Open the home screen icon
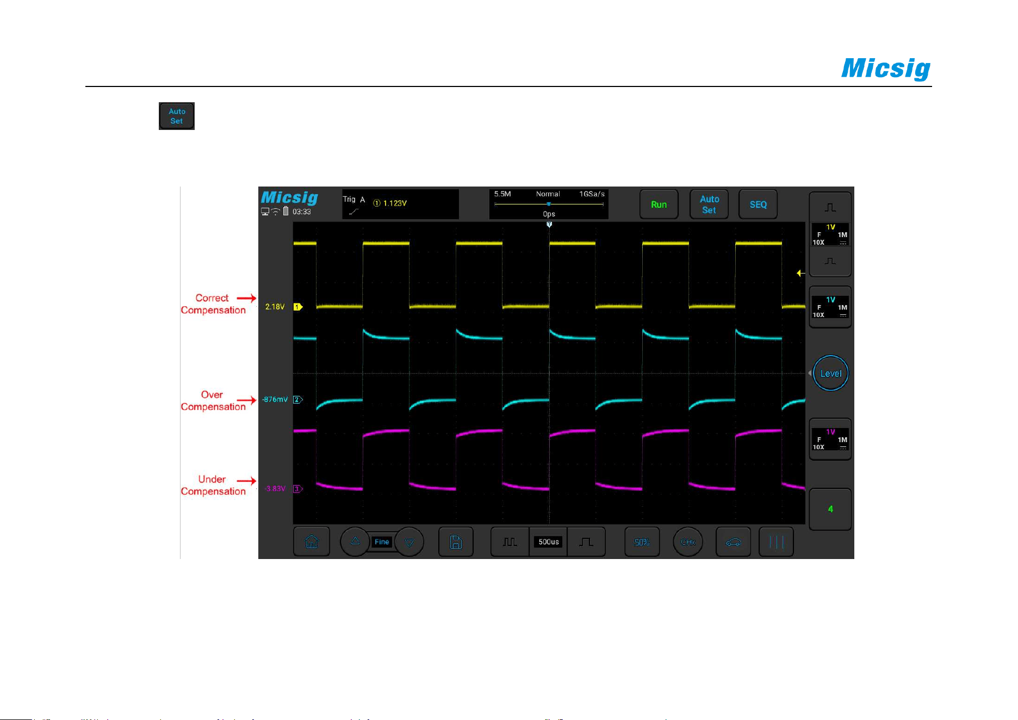This screenshot has height=720, width=1018. pos(312,542)
